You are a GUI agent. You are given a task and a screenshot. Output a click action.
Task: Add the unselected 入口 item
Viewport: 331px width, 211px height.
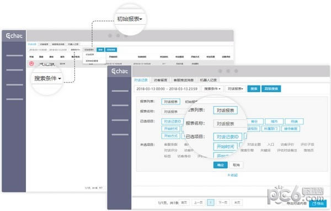pos(271,144)
